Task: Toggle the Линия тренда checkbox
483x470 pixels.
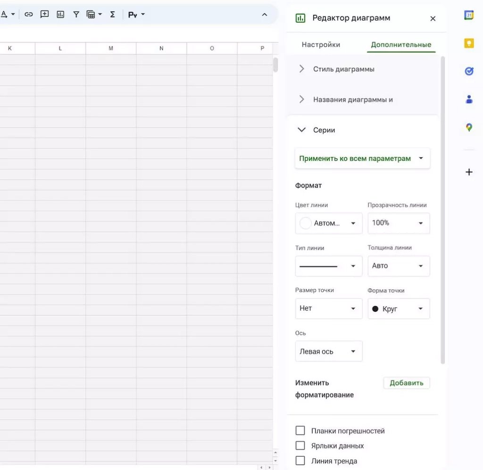Action: 300,461
